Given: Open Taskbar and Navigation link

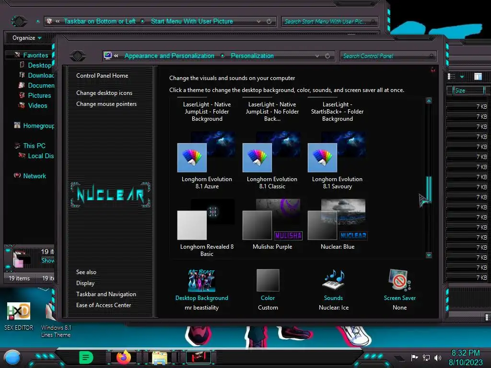Looking at the screenshot, I should (106, 294).
